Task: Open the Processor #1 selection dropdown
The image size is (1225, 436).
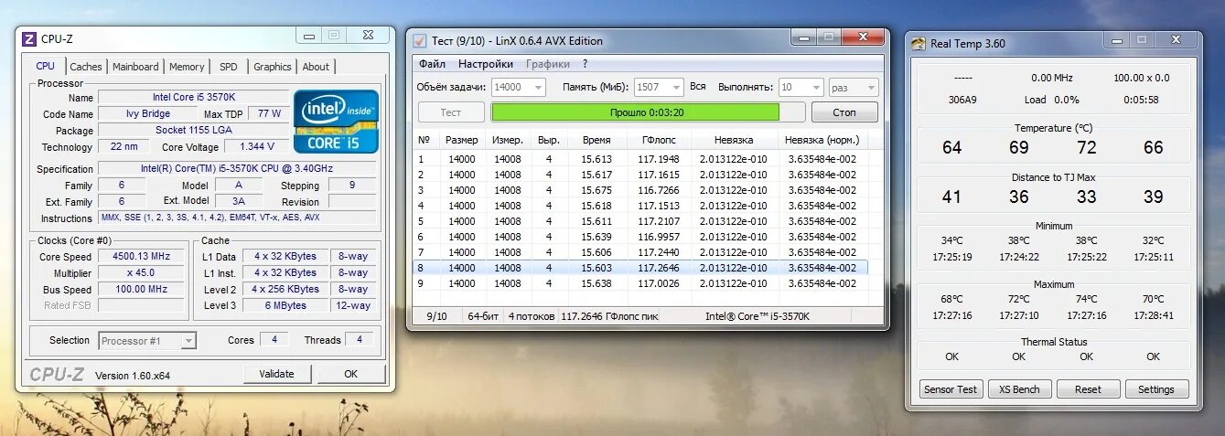Action: tap(147, 340)
